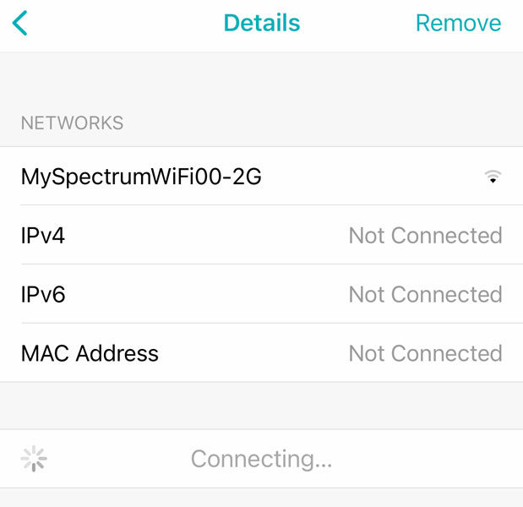
Task: Tap the Remove button
Action: pyautogui.click(x=458, y=23)
